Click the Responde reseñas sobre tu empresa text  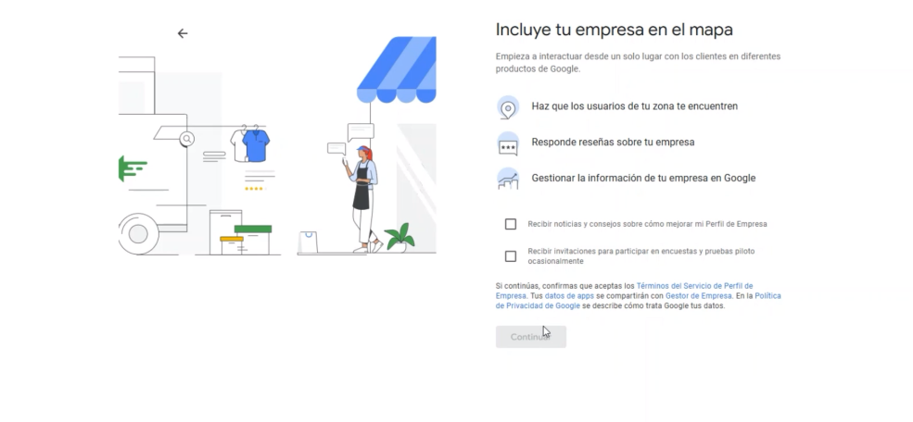click(613, 143)
